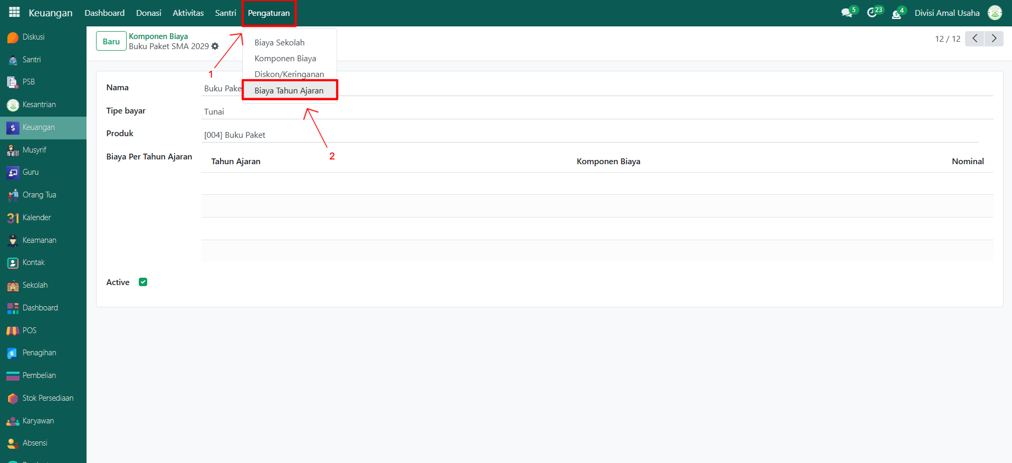This screenshot has width=1012, height=463.
Task: Click the gear icon beside record title
Action: pyautogui.click(x=215, y=46)
